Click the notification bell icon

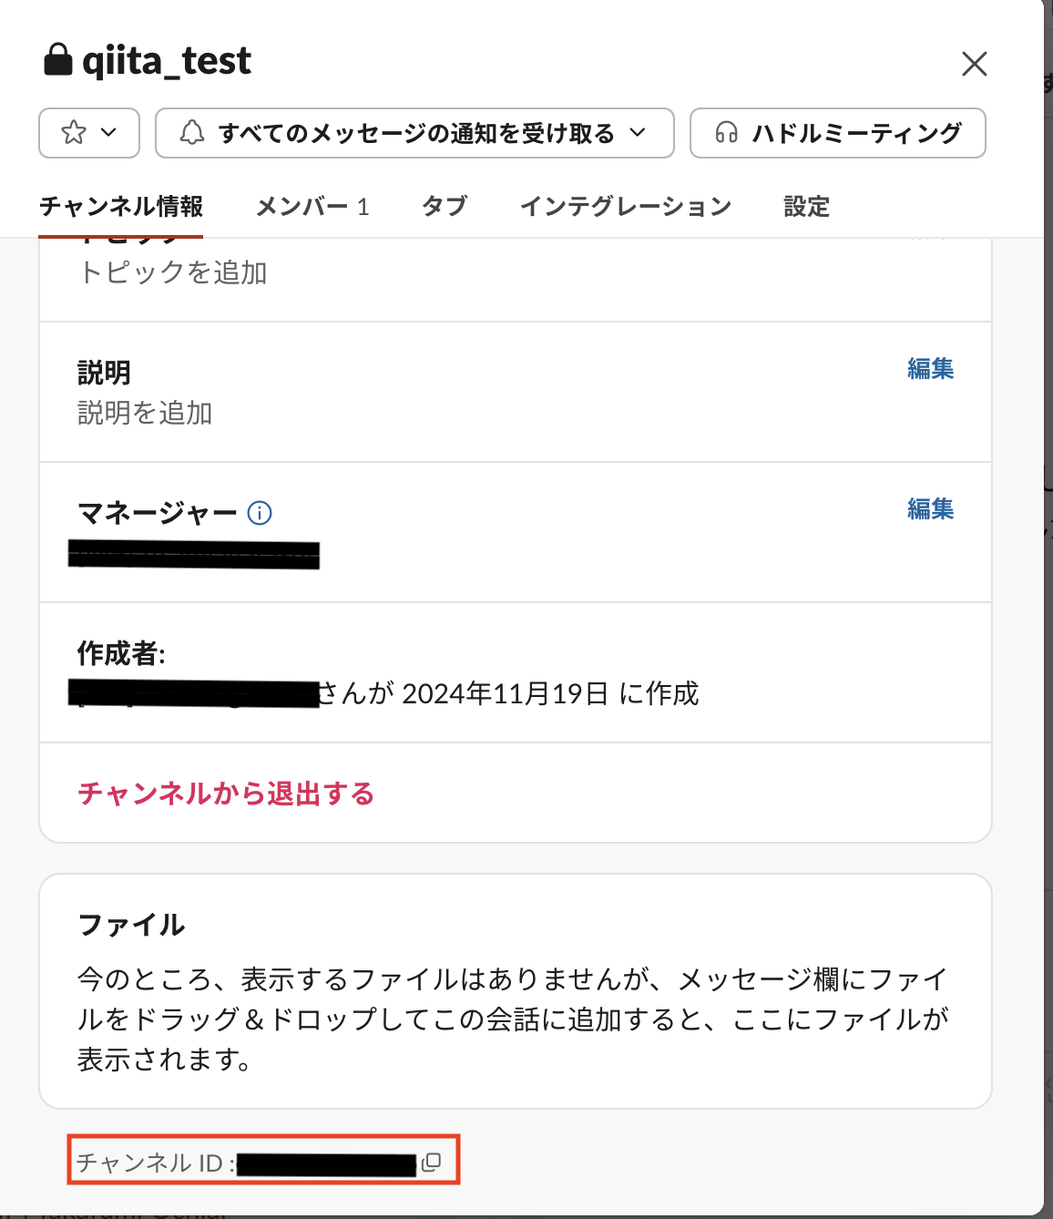tap(192, 133)
